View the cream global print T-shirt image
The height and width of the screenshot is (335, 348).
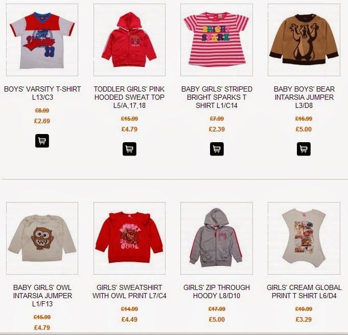[304, 238]
